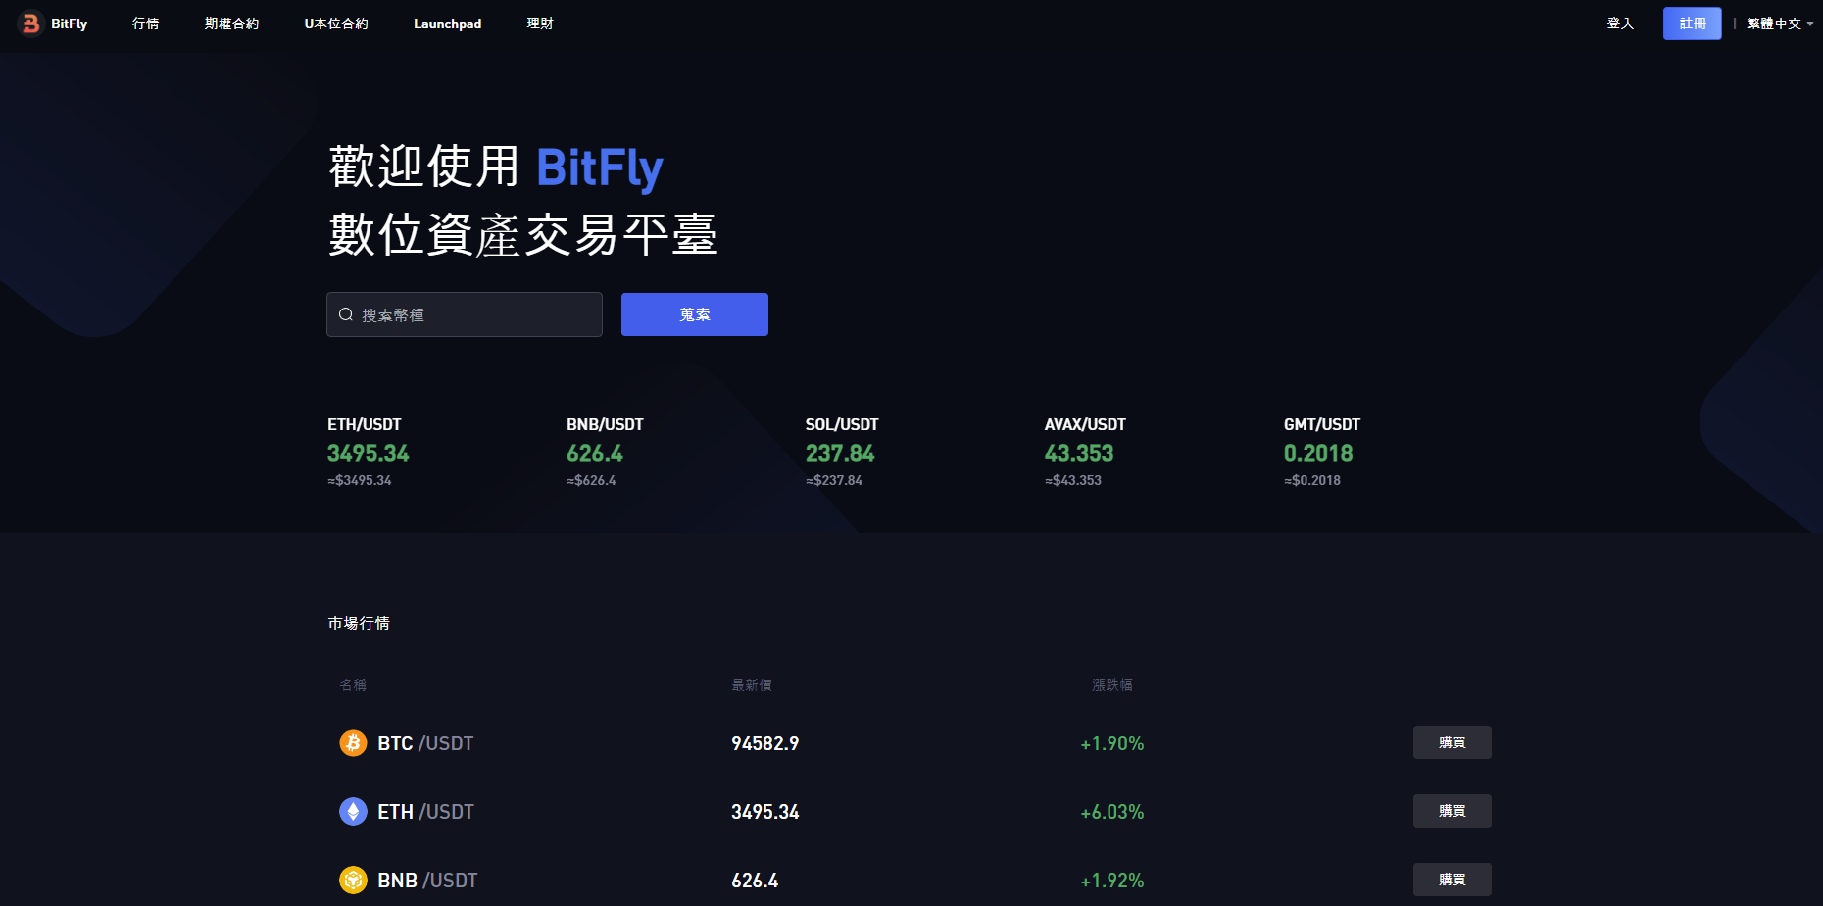Image resolution: width=1823 pixels, height=906 pixels.
Task: Click the +1.90% change value
Action: [1111, 743]
